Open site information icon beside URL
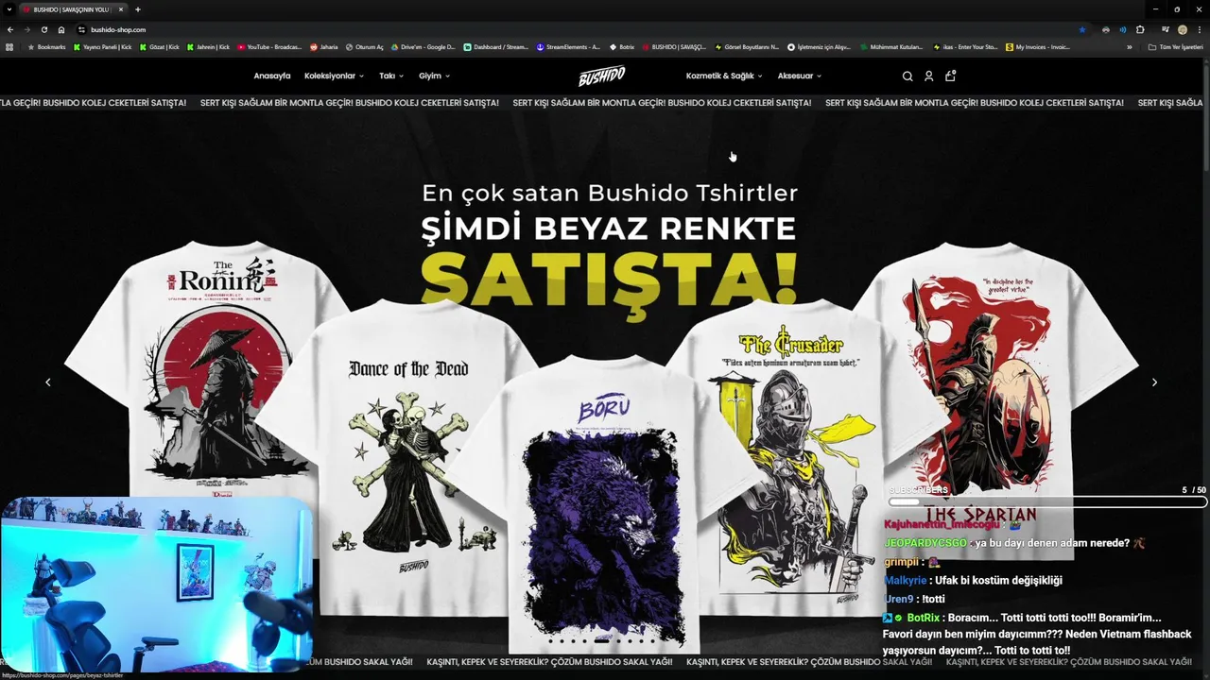Viewport: 1210px width, 680px height. pyautogui.click(x=81, y=29)
